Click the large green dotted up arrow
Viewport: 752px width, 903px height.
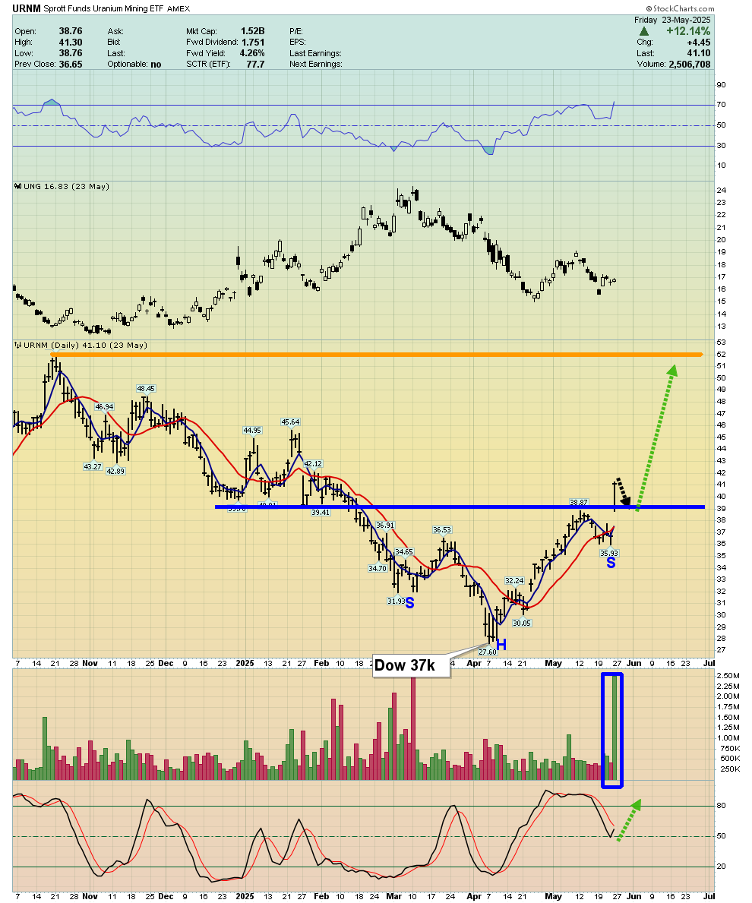pyautogui.click(x=656, y=437)
